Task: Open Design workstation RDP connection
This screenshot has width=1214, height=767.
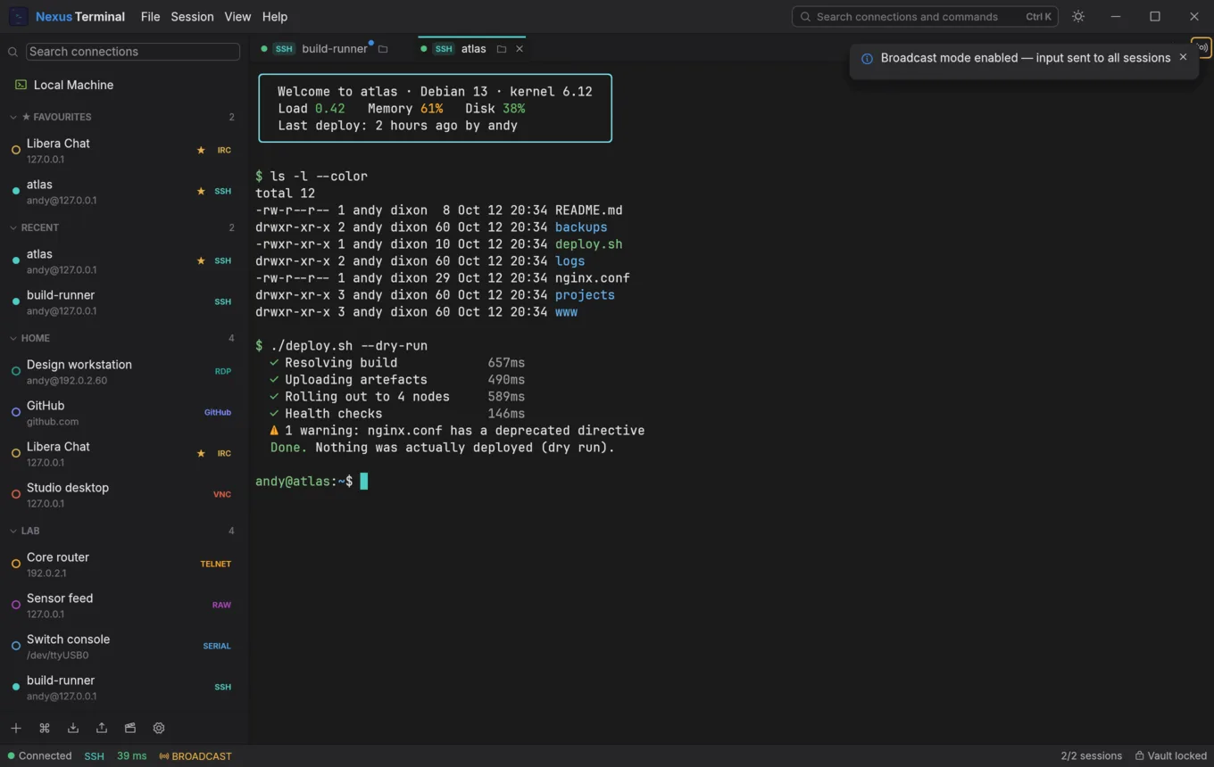Action: [x=124, y=371]
